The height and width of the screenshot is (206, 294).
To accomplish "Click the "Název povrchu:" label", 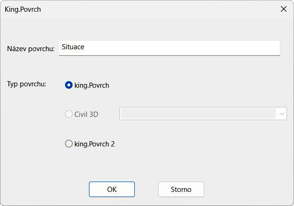I will (31, 49).
